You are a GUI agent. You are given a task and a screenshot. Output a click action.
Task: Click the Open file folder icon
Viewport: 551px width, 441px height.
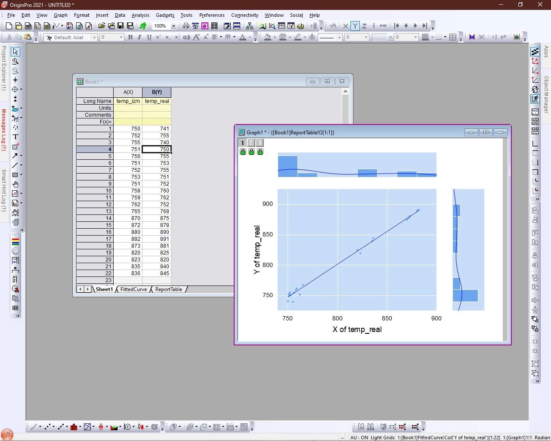102,26
